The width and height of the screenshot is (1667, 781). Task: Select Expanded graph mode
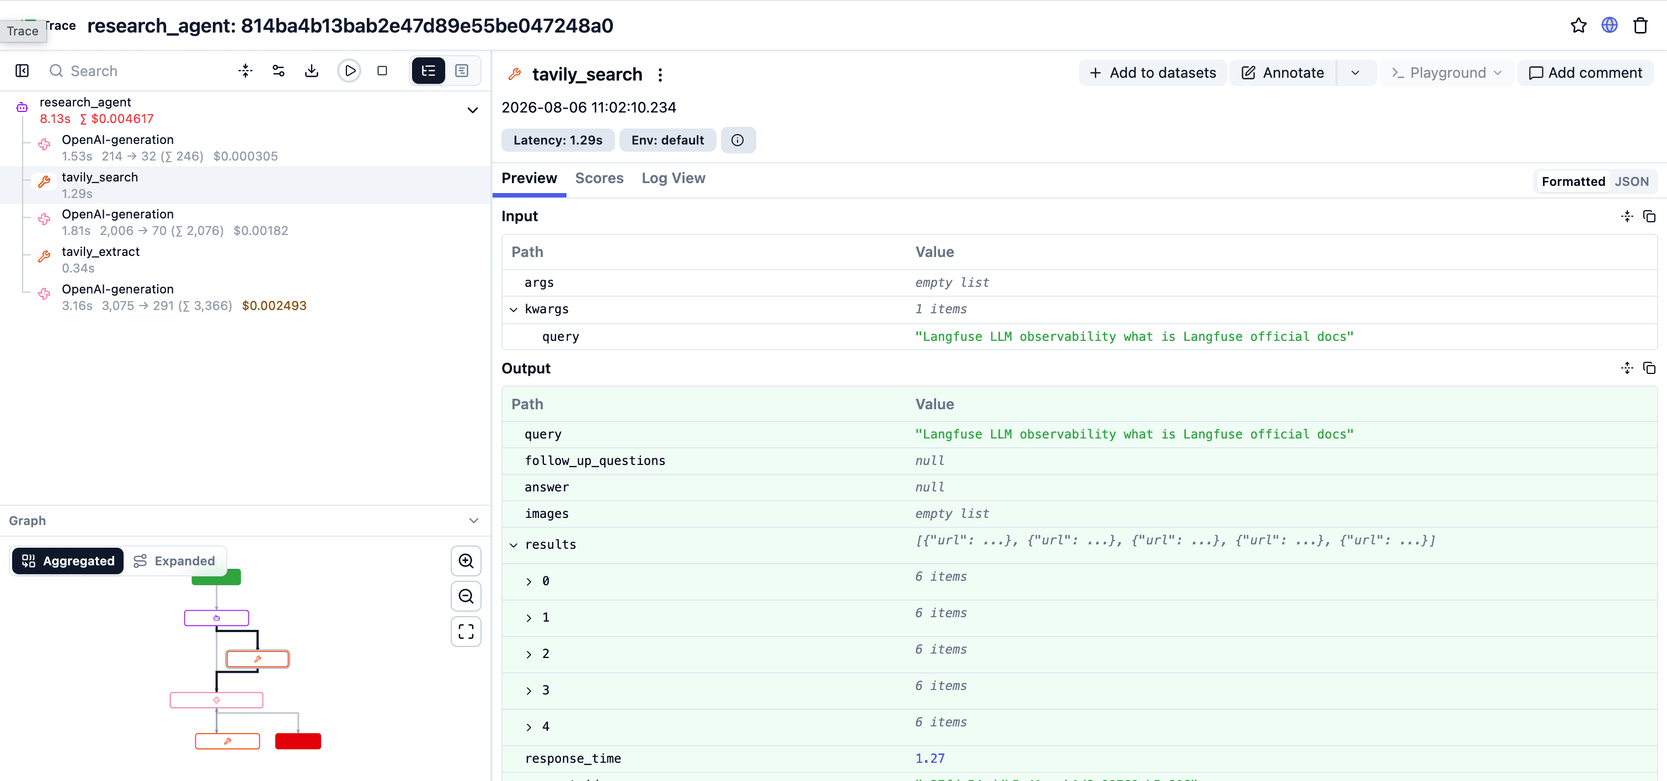[175, 561]
